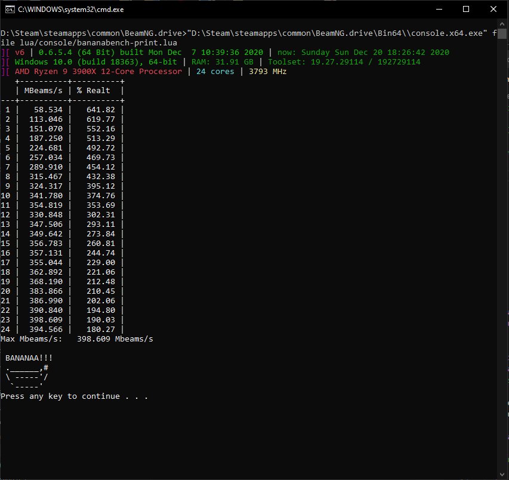Click the value 210.45 in row 20

(101, 291)
